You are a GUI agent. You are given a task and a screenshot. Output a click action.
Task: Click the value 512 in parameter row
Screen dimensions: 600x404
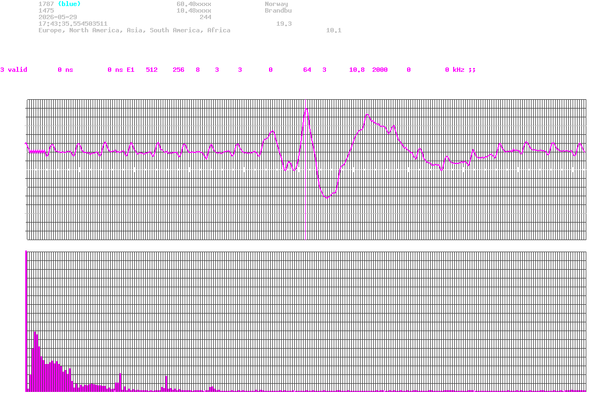152,70
